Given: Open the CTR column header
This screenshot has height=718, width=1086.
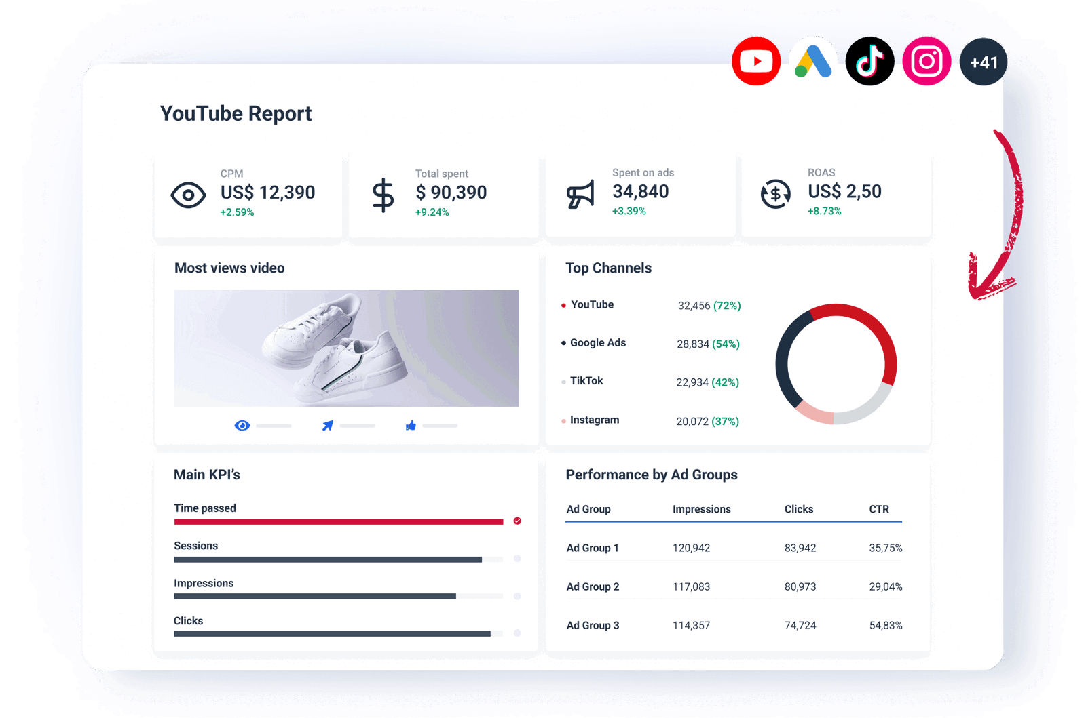Looking at the screenshot, I should click(880, 509).
